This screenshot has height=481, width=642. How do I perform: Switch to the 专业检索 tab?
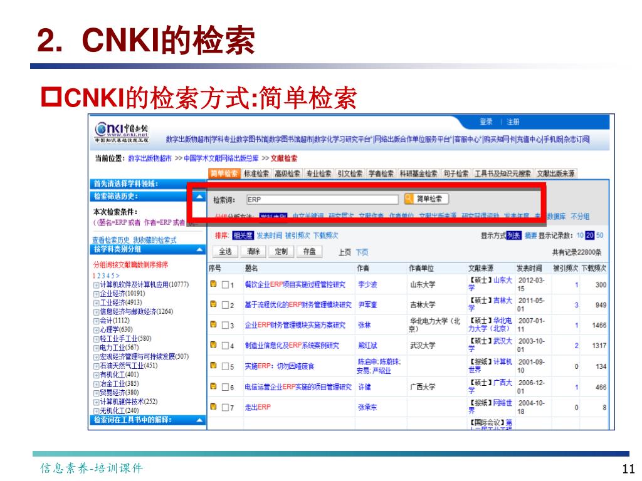(318, 173)
